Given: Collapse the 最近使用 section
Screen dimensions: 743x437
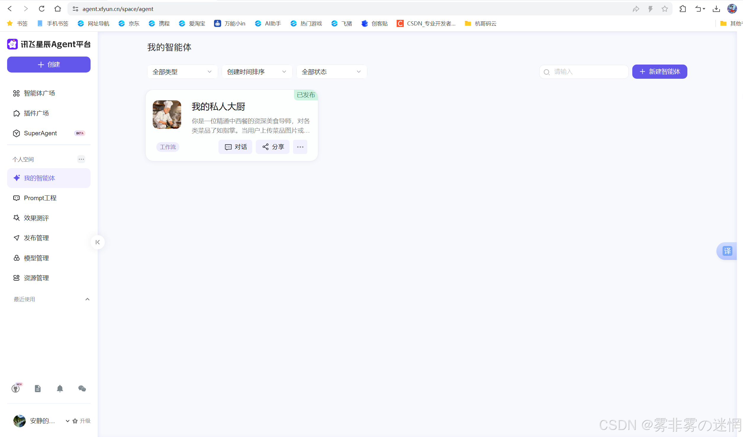Looking at the screenshot, I should pos(87,299).
